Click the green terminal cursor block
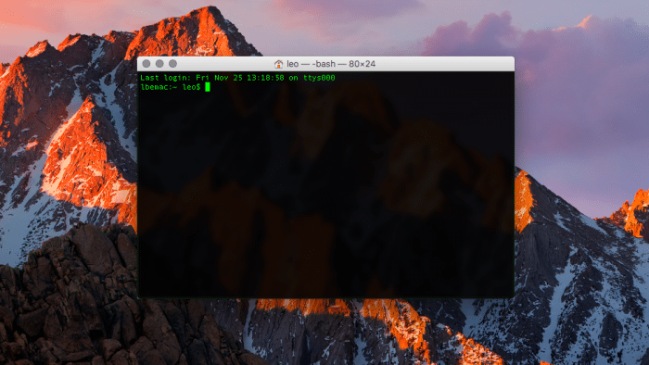Screen dimensions: 649x365 click(x=208, y=87)
